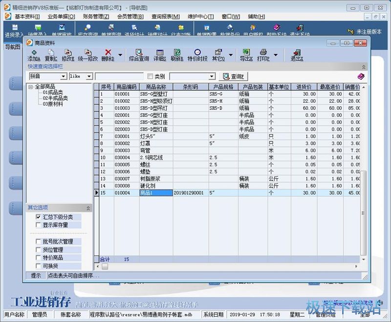Enable 显示库存量 checkbox

[x=38, y=225]
